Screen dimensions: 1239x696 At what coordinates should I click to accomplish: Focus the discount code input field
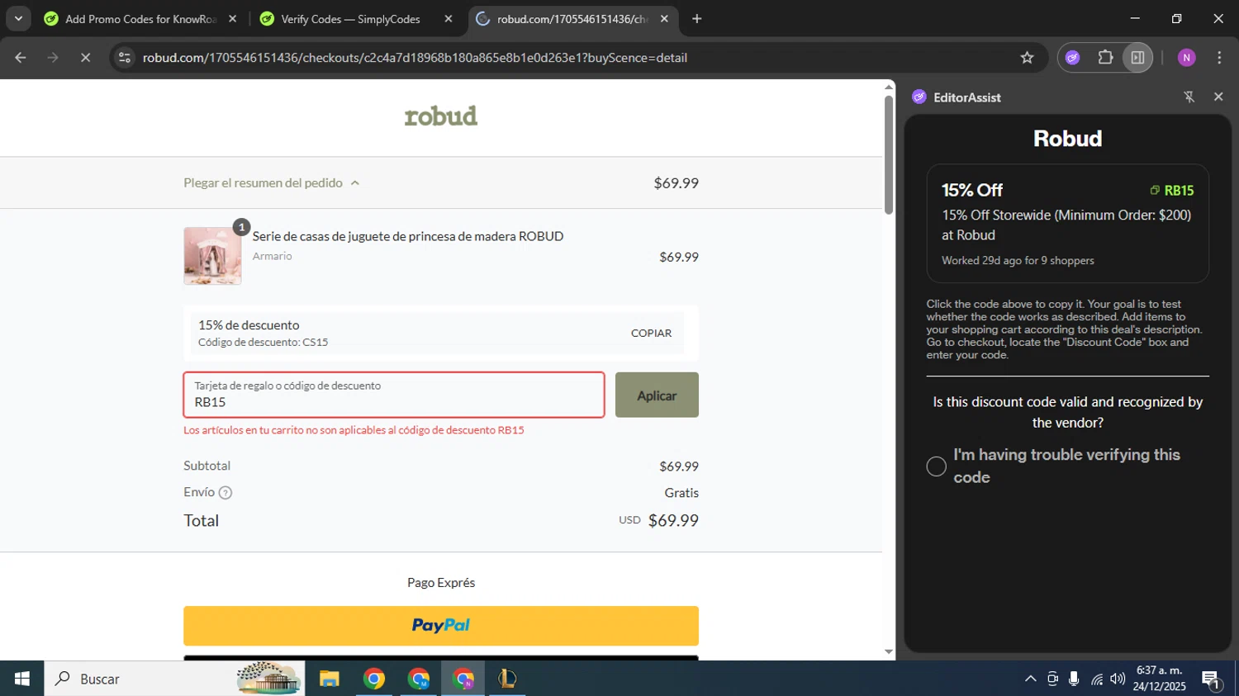[394, 395]
